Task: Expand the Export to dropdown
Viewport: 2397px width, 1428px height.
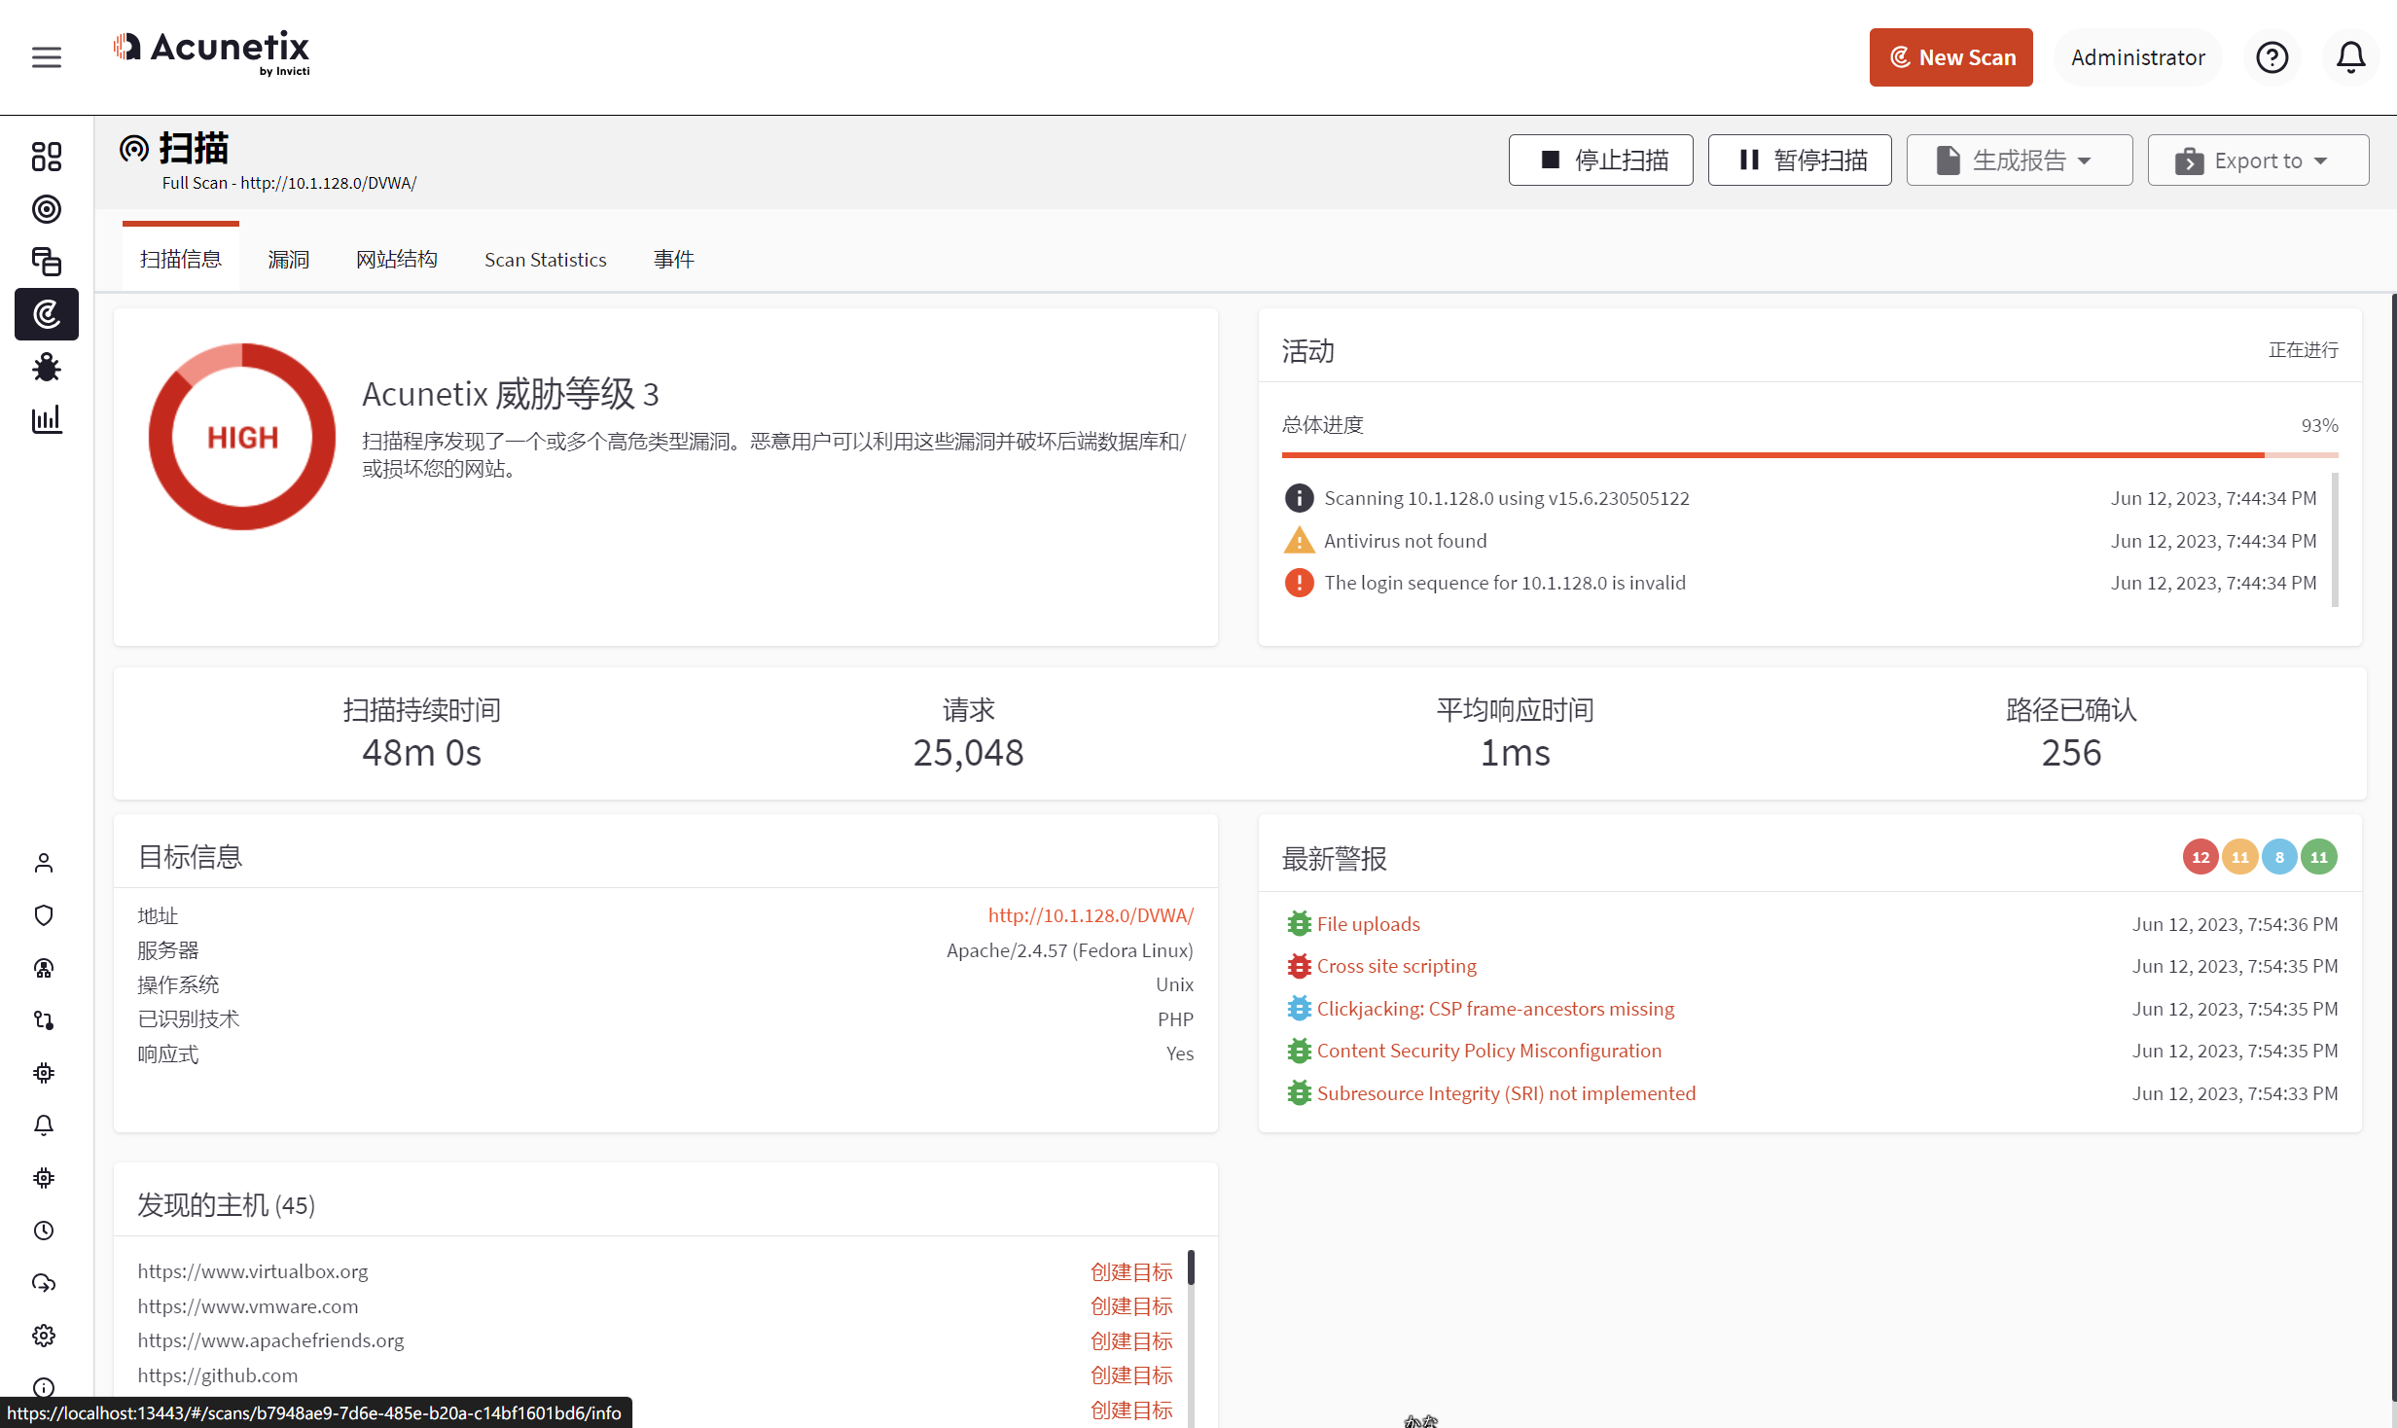Action: point(2257,161)
